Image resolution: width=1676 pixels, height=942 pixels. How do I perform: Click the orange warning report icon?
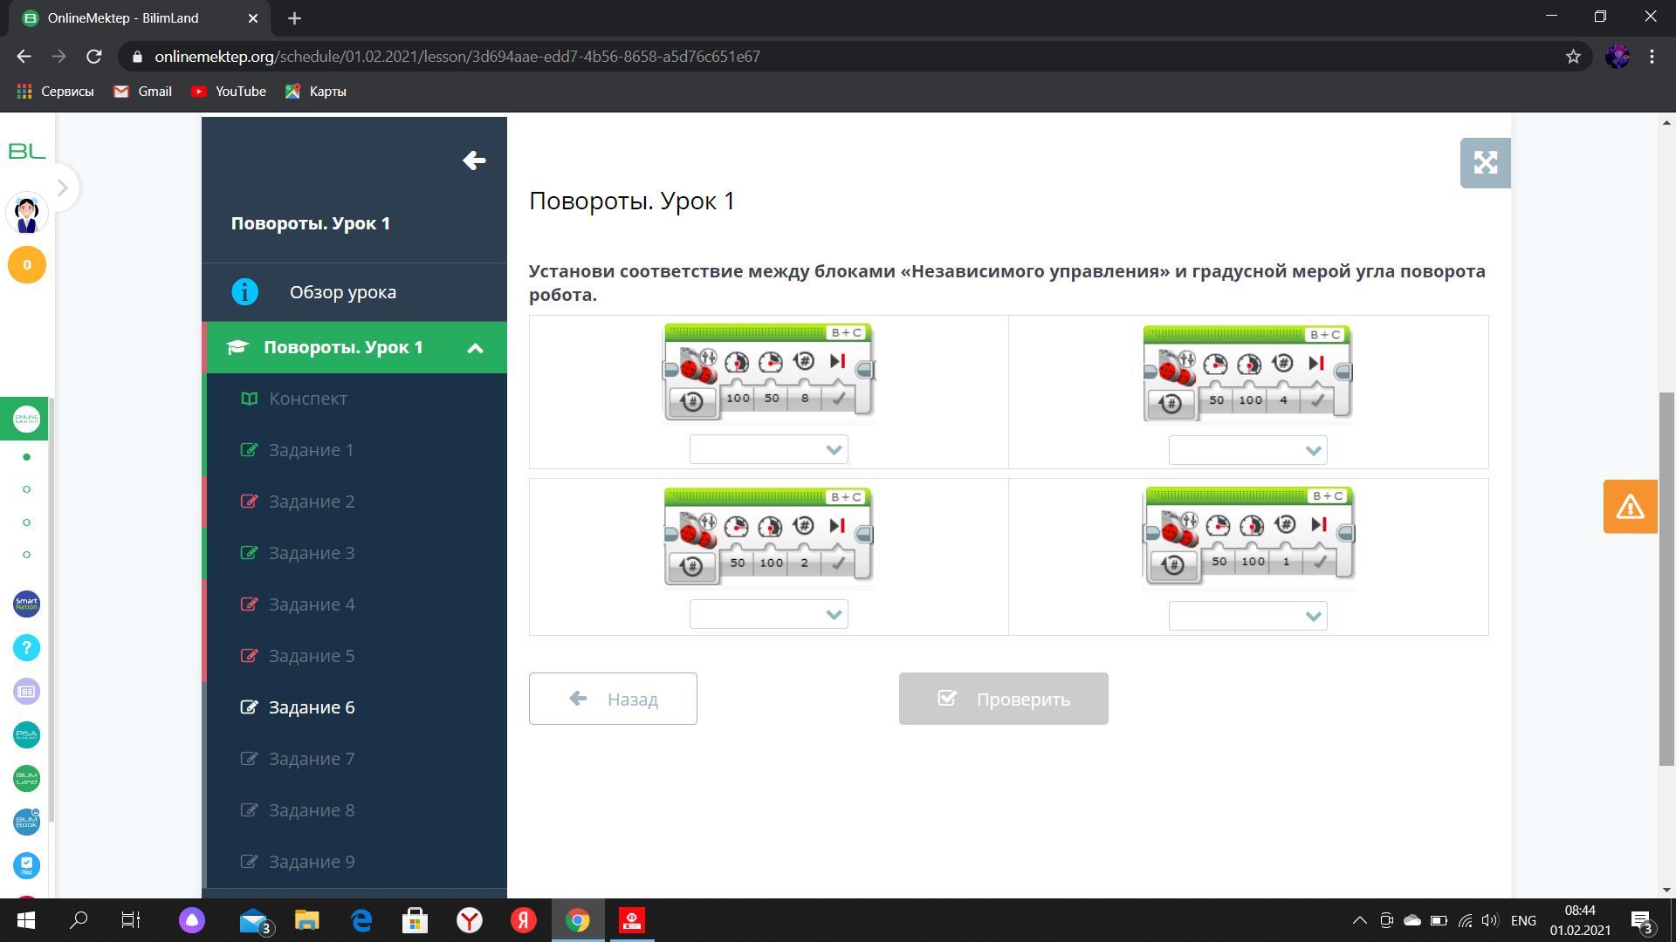click(1630, 507)
